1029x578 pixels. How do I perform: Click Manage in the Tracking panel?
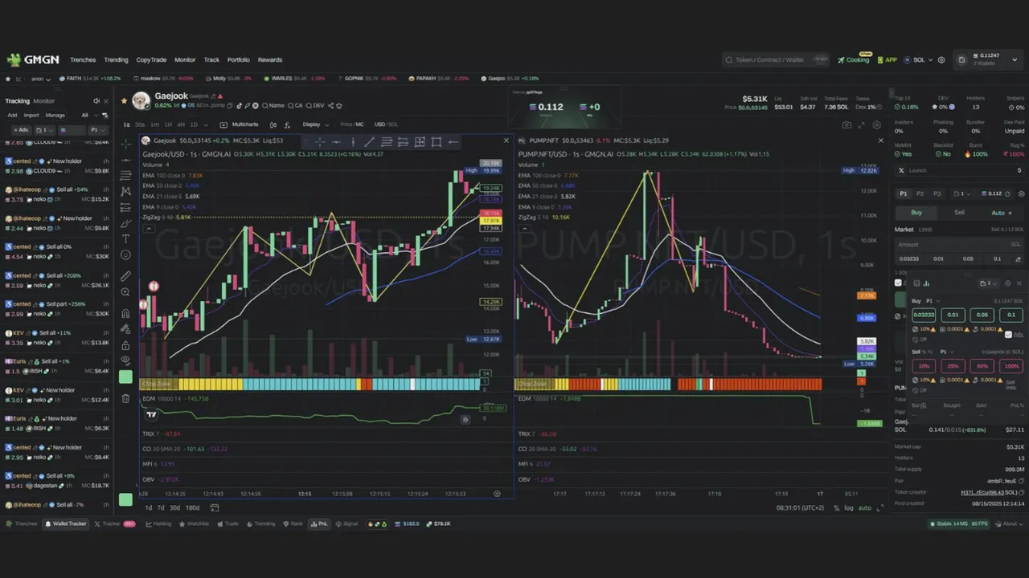[55, 115]
